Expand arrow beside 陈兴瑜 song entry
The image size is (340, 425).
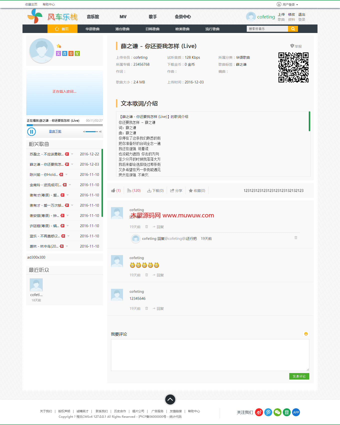point(66,174)
